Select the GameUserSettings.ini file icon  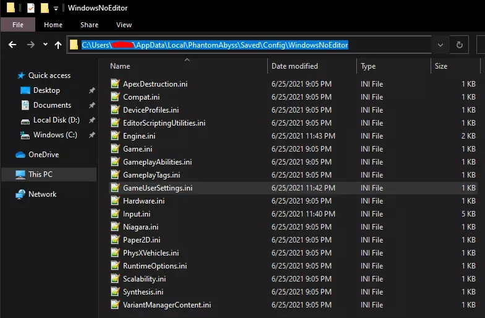(x=115, y=188)
